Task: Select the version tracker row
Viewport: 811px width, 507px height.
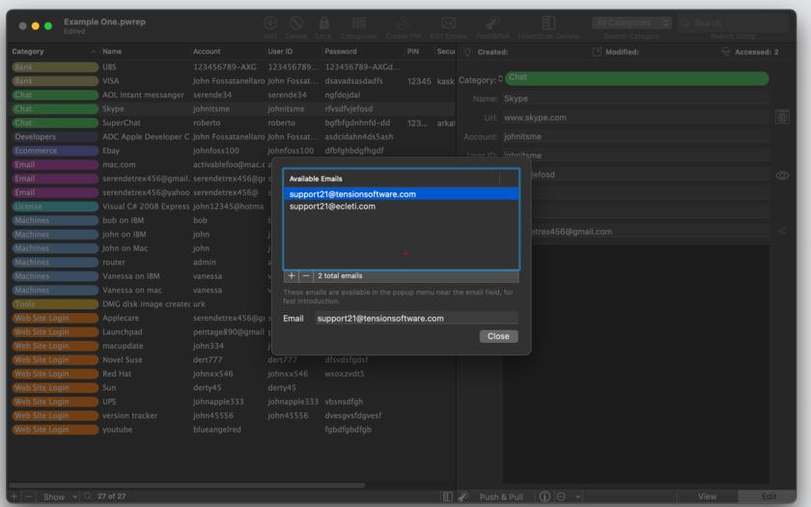Action: click(x=233, y=415)
